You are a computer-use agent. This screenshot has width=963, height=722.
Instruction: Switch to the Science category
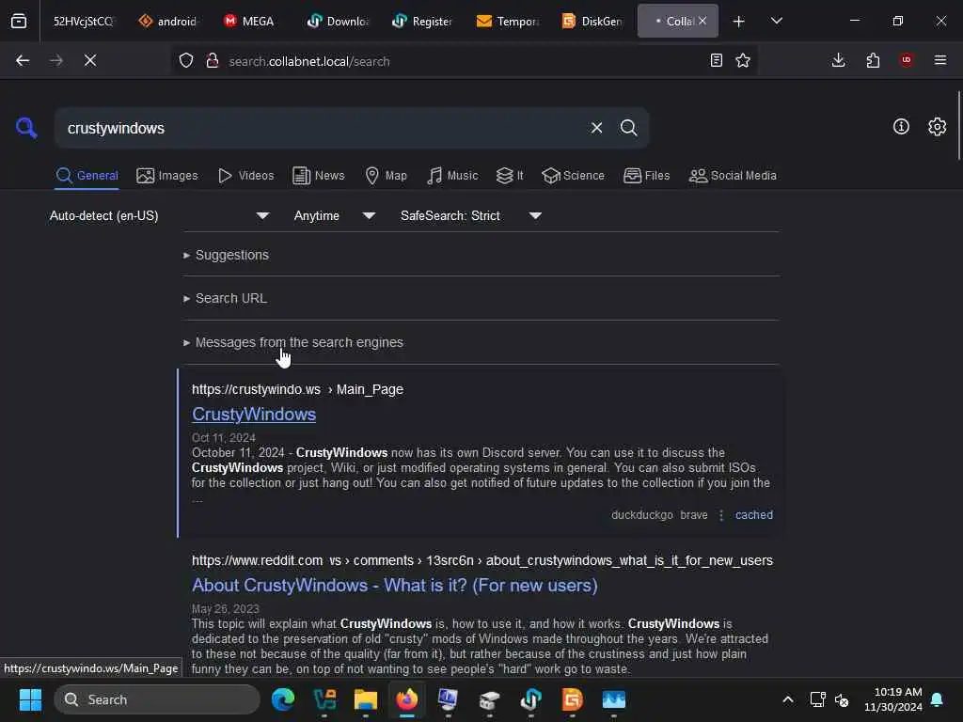(573, 176)
